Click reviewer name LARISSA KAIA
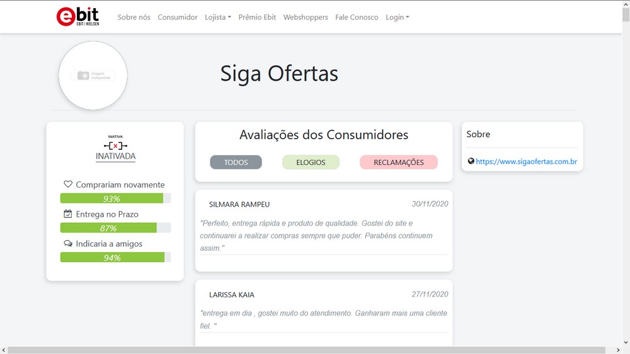The image size is (630, 354). point(232,295)
